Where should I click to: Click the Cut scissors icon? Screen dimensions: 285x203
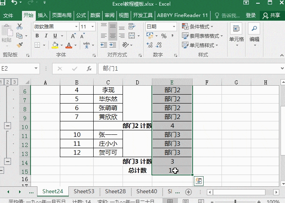[20, 26]
